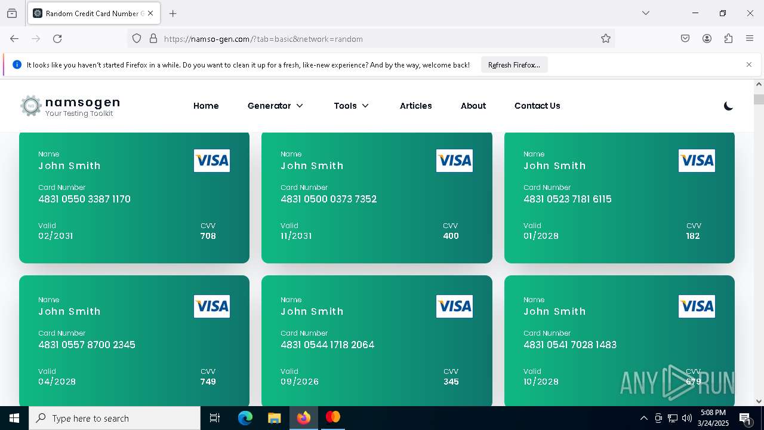This screenshot has height=430, width=764.
Task: Select card number 4831 0557 8700 2345
Action: click(87, 345)
